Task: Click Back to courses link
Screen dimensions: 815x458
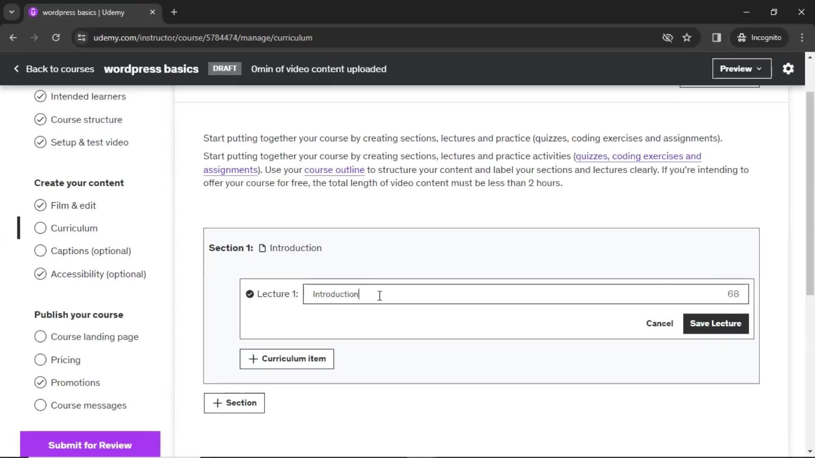Action: coord(60,69)
